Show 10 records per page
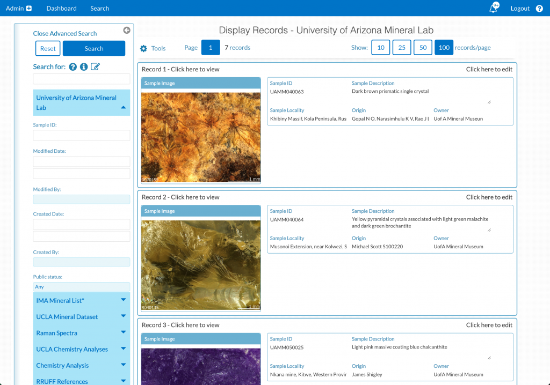This screenshot has height=385, width=550. coord(381,47)
